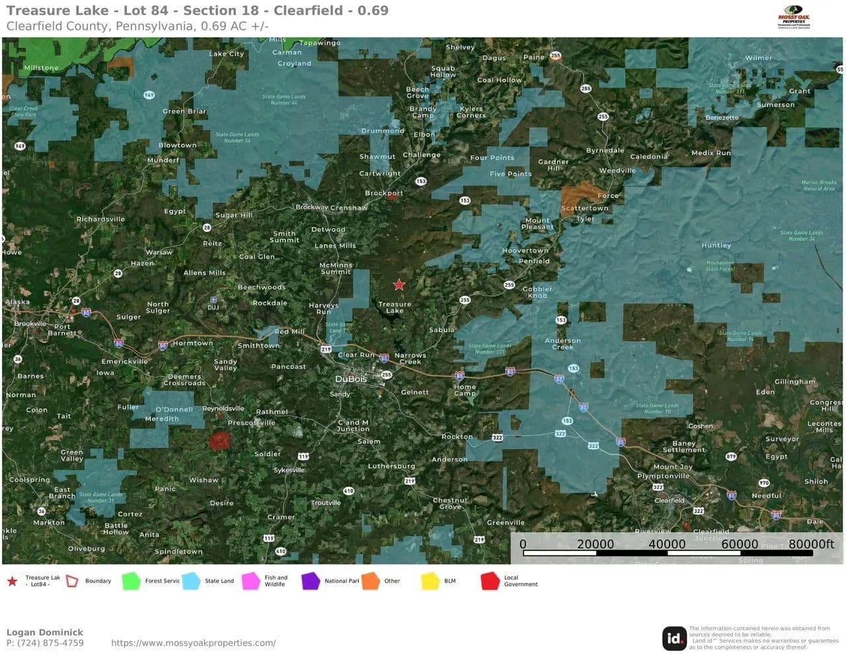The image size is (846, 654).
Task: Click the DuBois city label on map
Action: coord(350,379)
